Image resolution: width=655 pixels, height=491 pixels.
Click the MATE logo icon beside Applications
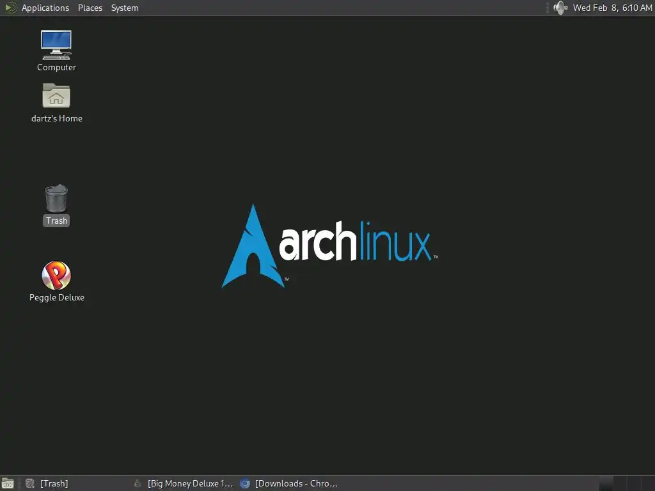pos(10,8)
